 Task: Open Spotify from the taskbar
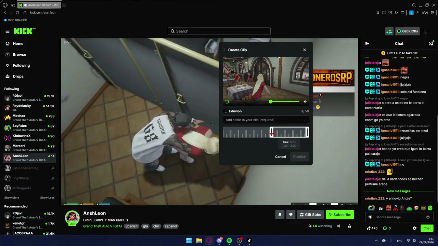(x=229, y=241)
